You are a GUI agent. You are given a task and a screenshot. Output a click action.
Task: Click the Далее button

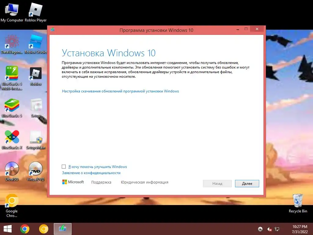[x=247, y=184]
